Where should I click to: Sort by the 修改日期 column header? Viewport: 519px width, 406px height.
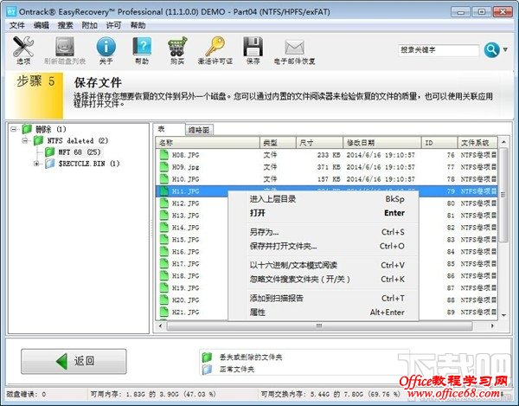pyautogui.click(x=382, y=143)
